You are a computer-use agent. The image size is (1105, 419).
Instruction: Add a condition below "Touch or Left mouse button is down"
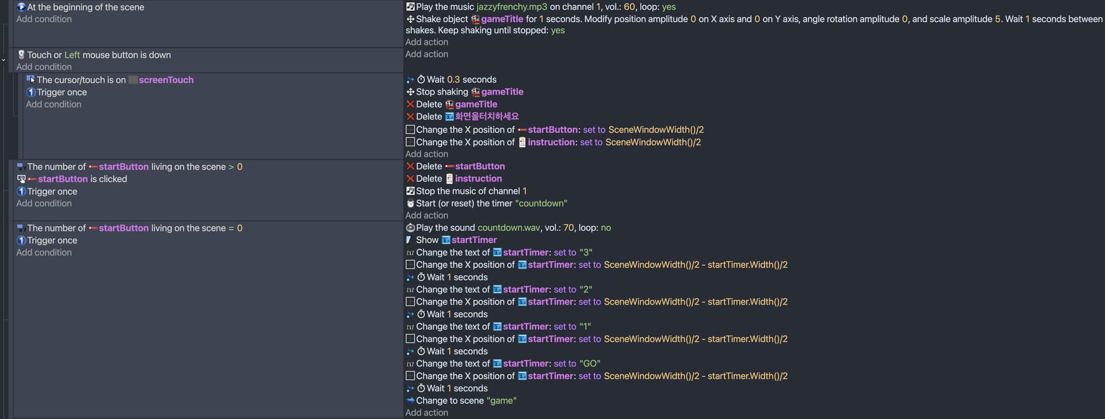44,67
